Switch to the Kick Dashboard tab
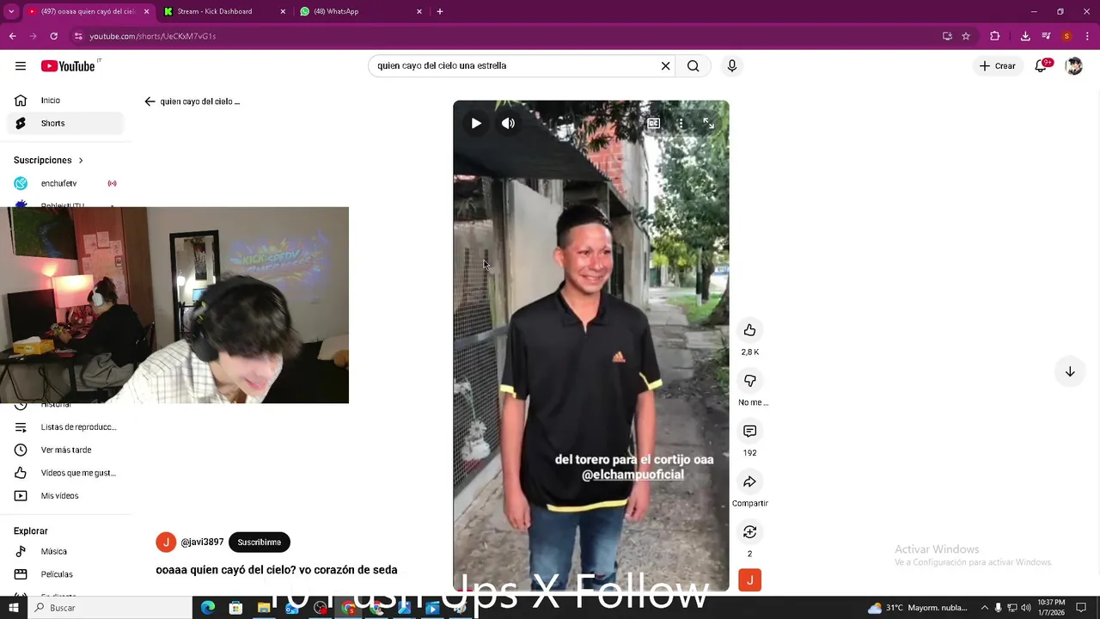This screenshot has width=1100, height=619. click(225, 11)
